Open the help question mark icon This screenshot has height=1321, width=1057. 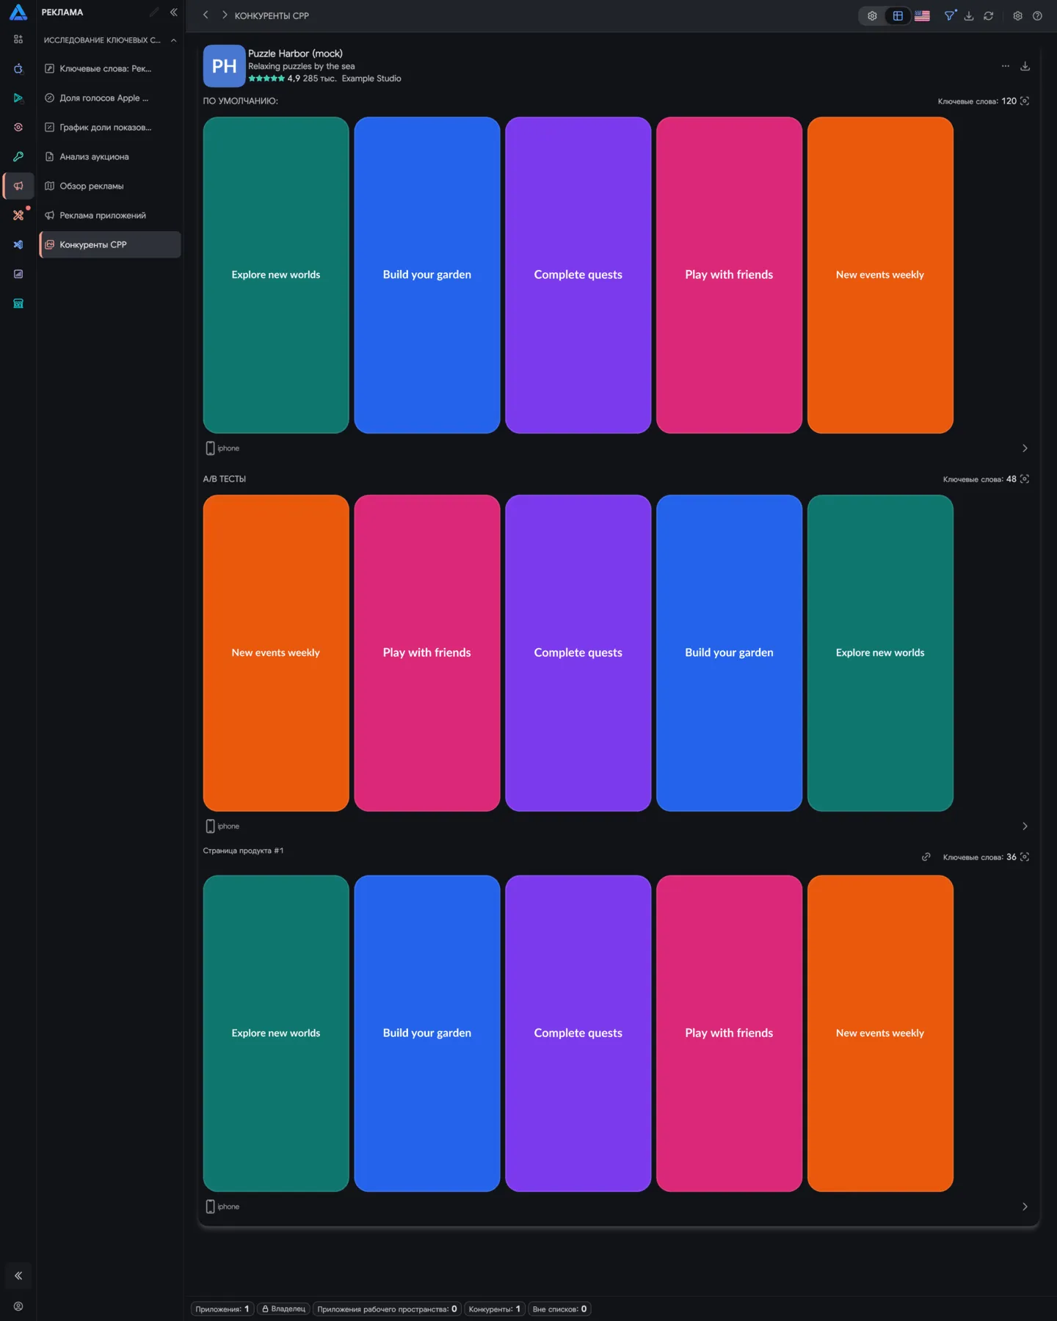coord(1037,15)
